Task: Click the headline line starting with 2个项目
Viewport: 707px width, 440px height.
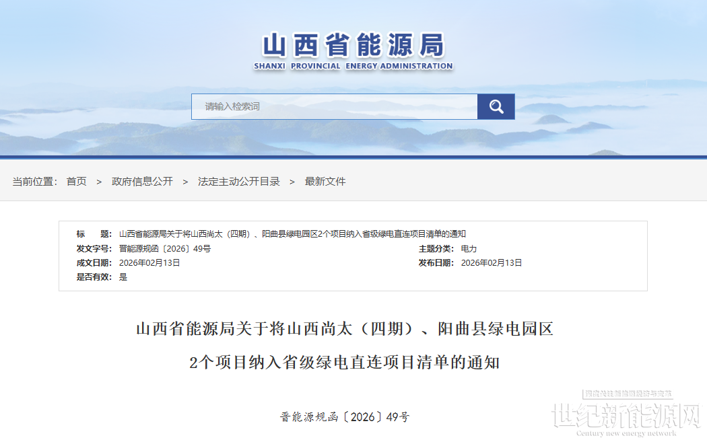Action: click(x=344, y=363)
